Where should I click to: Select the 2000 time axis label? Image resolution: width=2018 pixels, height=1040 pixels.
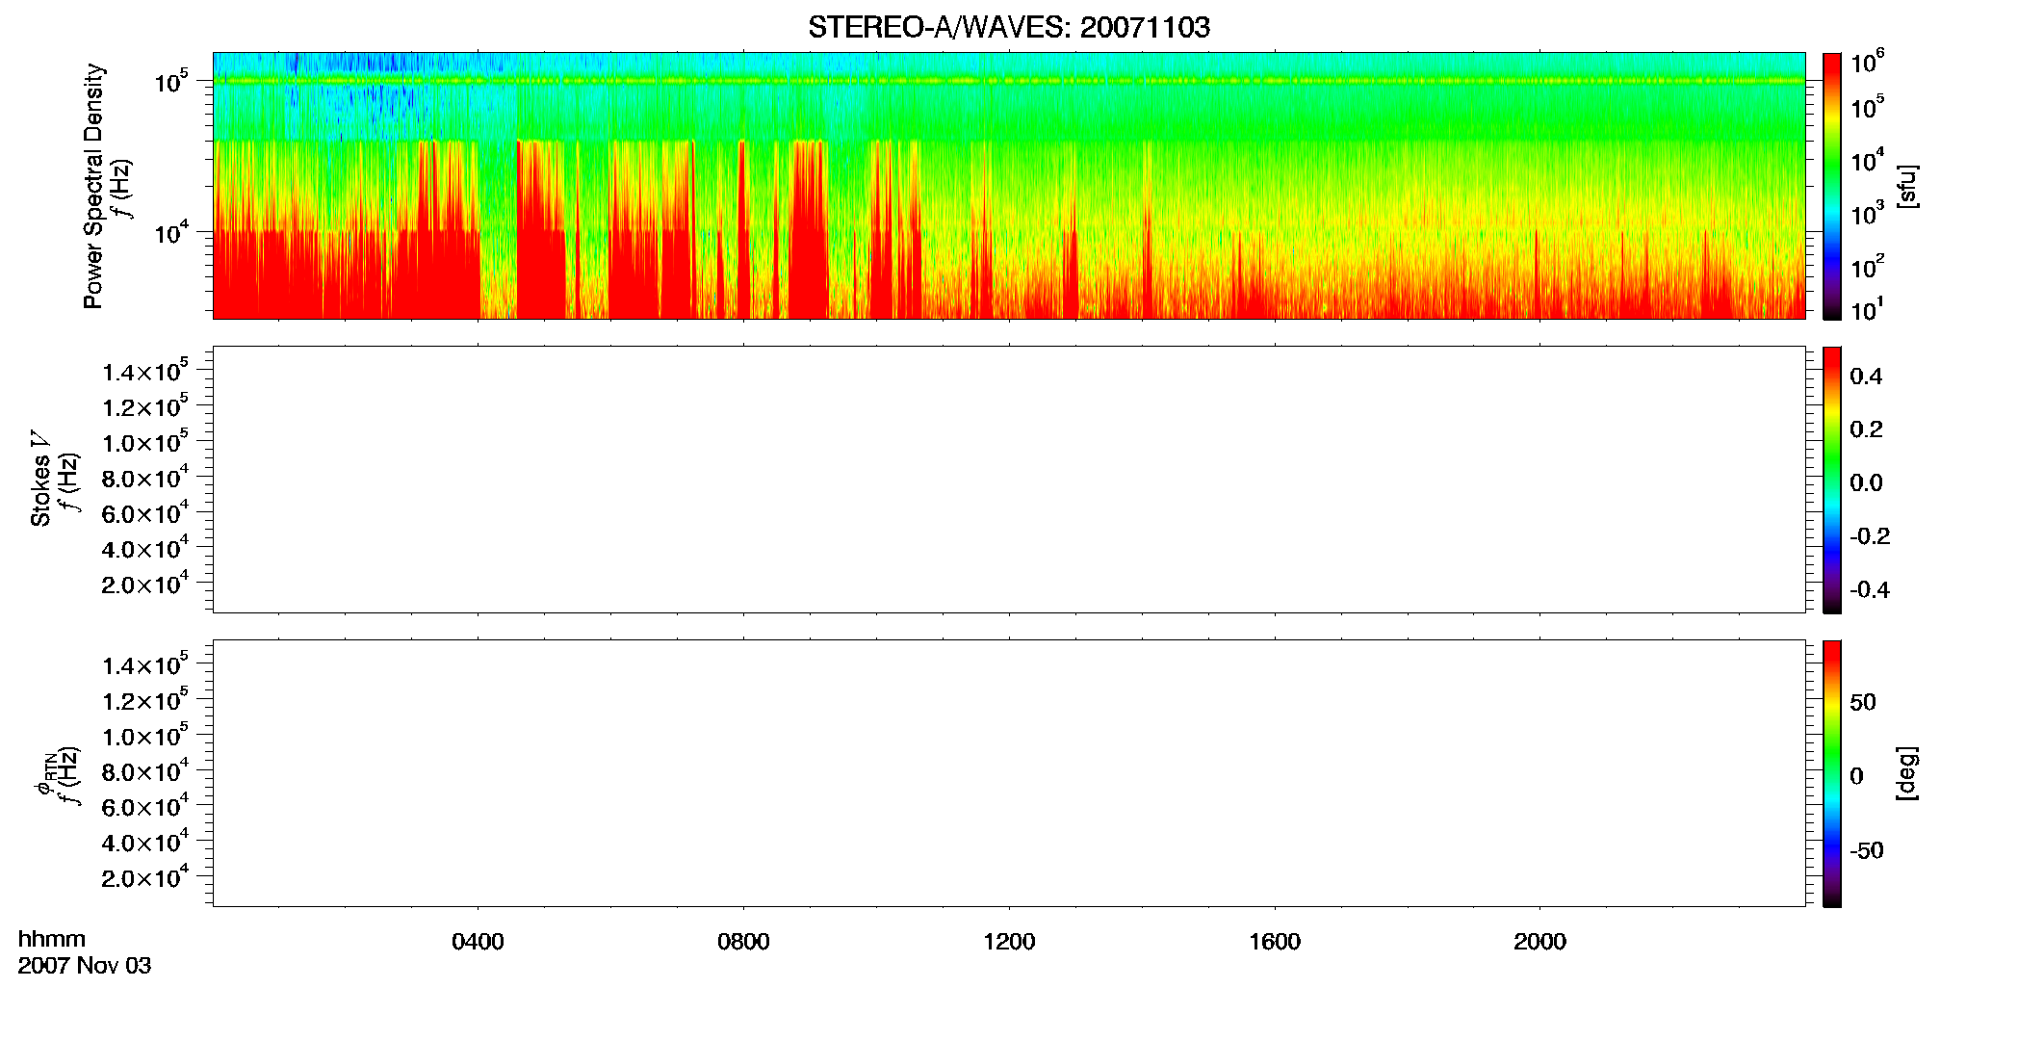tap(1539, 942)
